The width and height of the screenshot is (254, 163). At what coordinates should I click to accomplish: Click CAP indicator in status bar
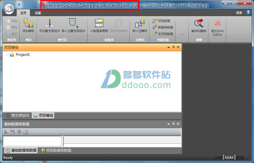click(x=218, y=157)
